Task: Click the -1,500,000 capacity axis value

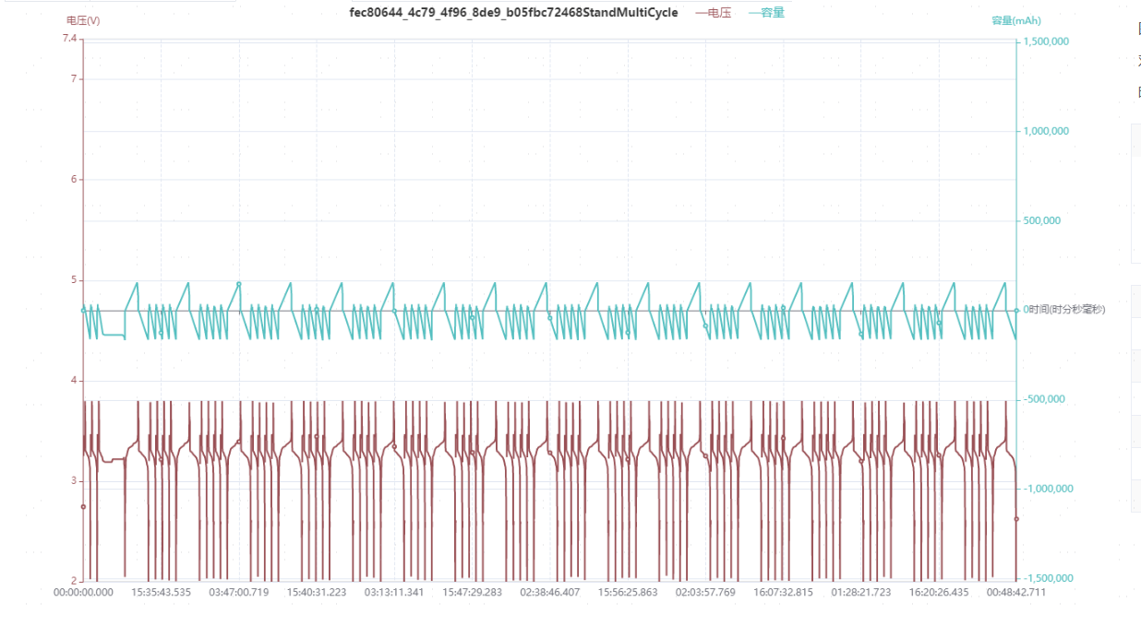Action: pyautogui.click(x=1048, y=578)
